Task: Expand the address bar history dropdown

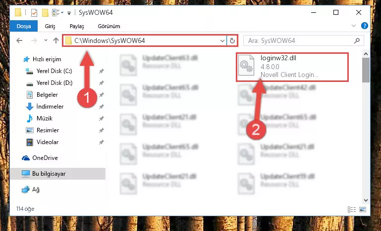Action: click(222, 40)
